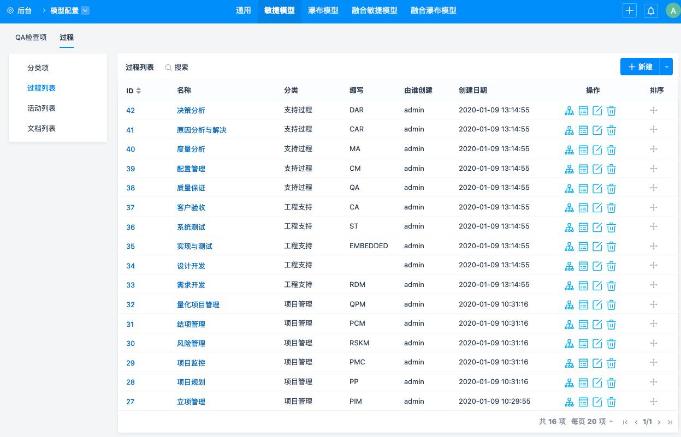Image resolution: width=681 pixels, height=437 pixels.
Task: Select 活动列表 in the left sidebar
Action: tap(42, 108)
